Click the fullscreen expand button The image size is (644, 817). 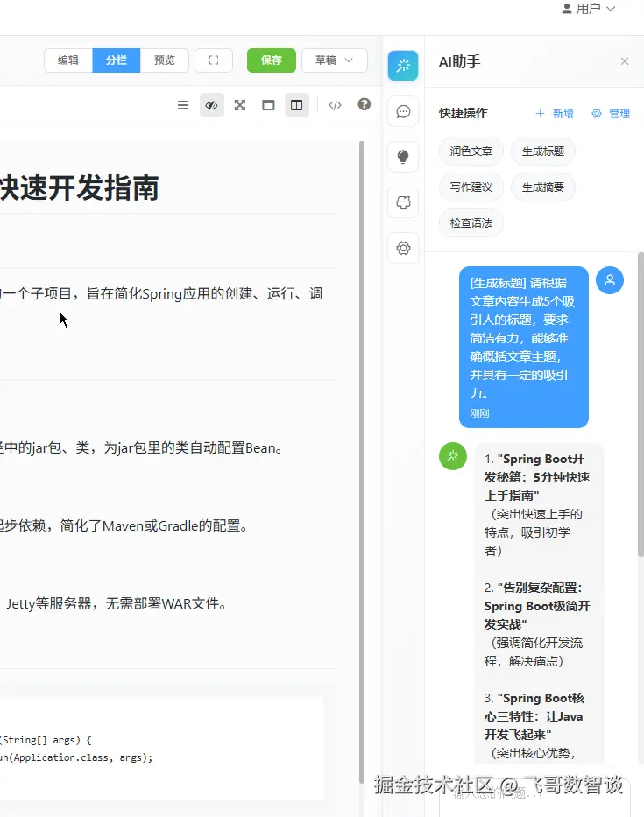coord(214,60)
